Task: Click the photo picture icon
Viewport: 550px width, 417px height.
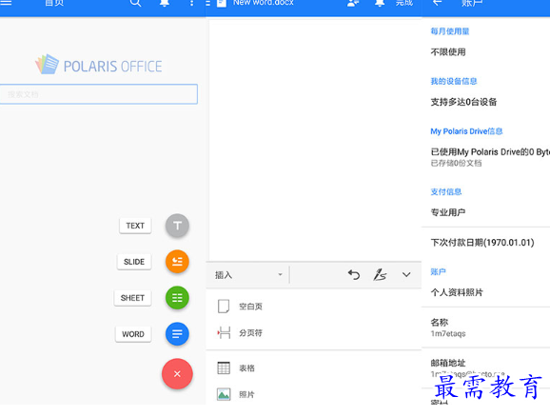Action: [x=224, y=394]
